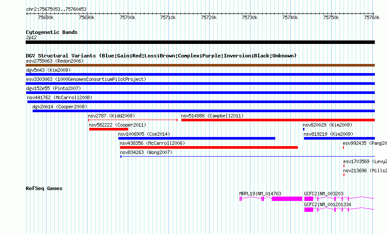387x234 pixels.
Task: Click the 75720k ruler tick label
Action: (x=209, y=17)
